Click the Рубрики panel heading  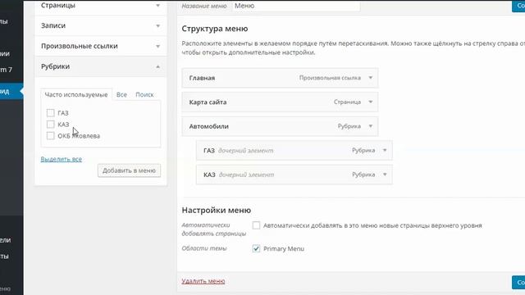tap(100, 66)
